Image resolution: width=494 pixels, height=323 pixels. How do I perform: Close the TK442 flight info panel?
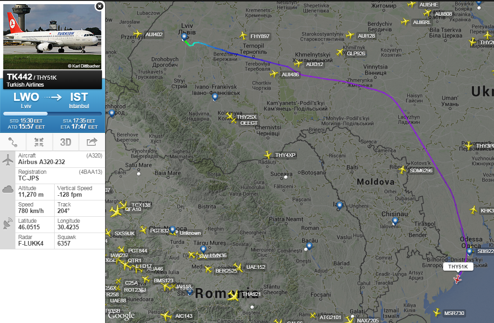99,6
